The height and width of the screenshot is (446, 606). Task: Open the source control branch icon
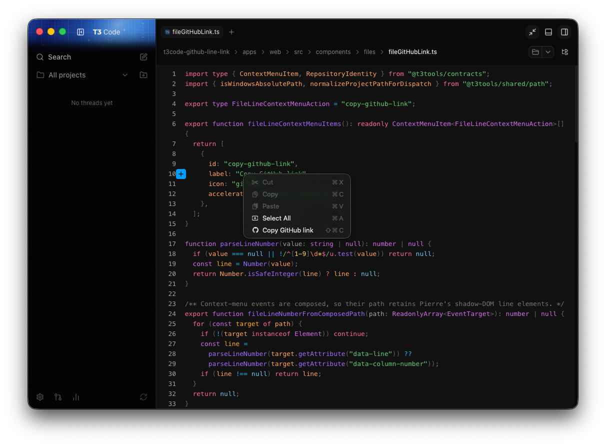pos(58,397)
